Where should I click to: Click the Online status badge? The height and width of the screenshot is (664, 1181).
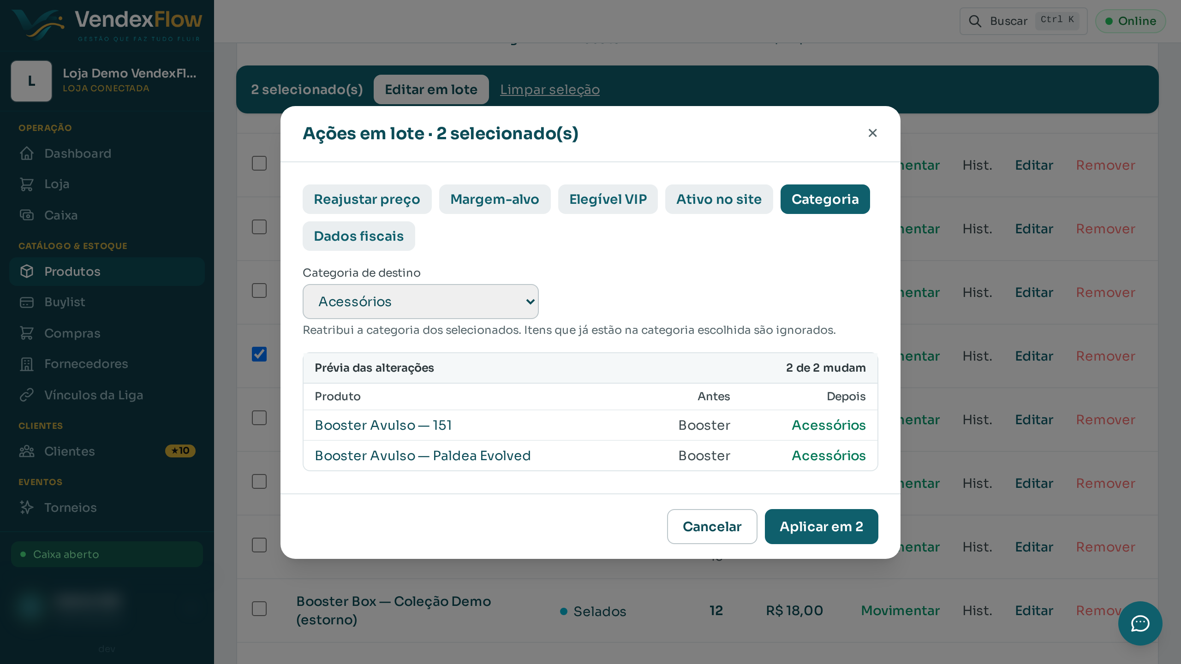point(1131,21)
